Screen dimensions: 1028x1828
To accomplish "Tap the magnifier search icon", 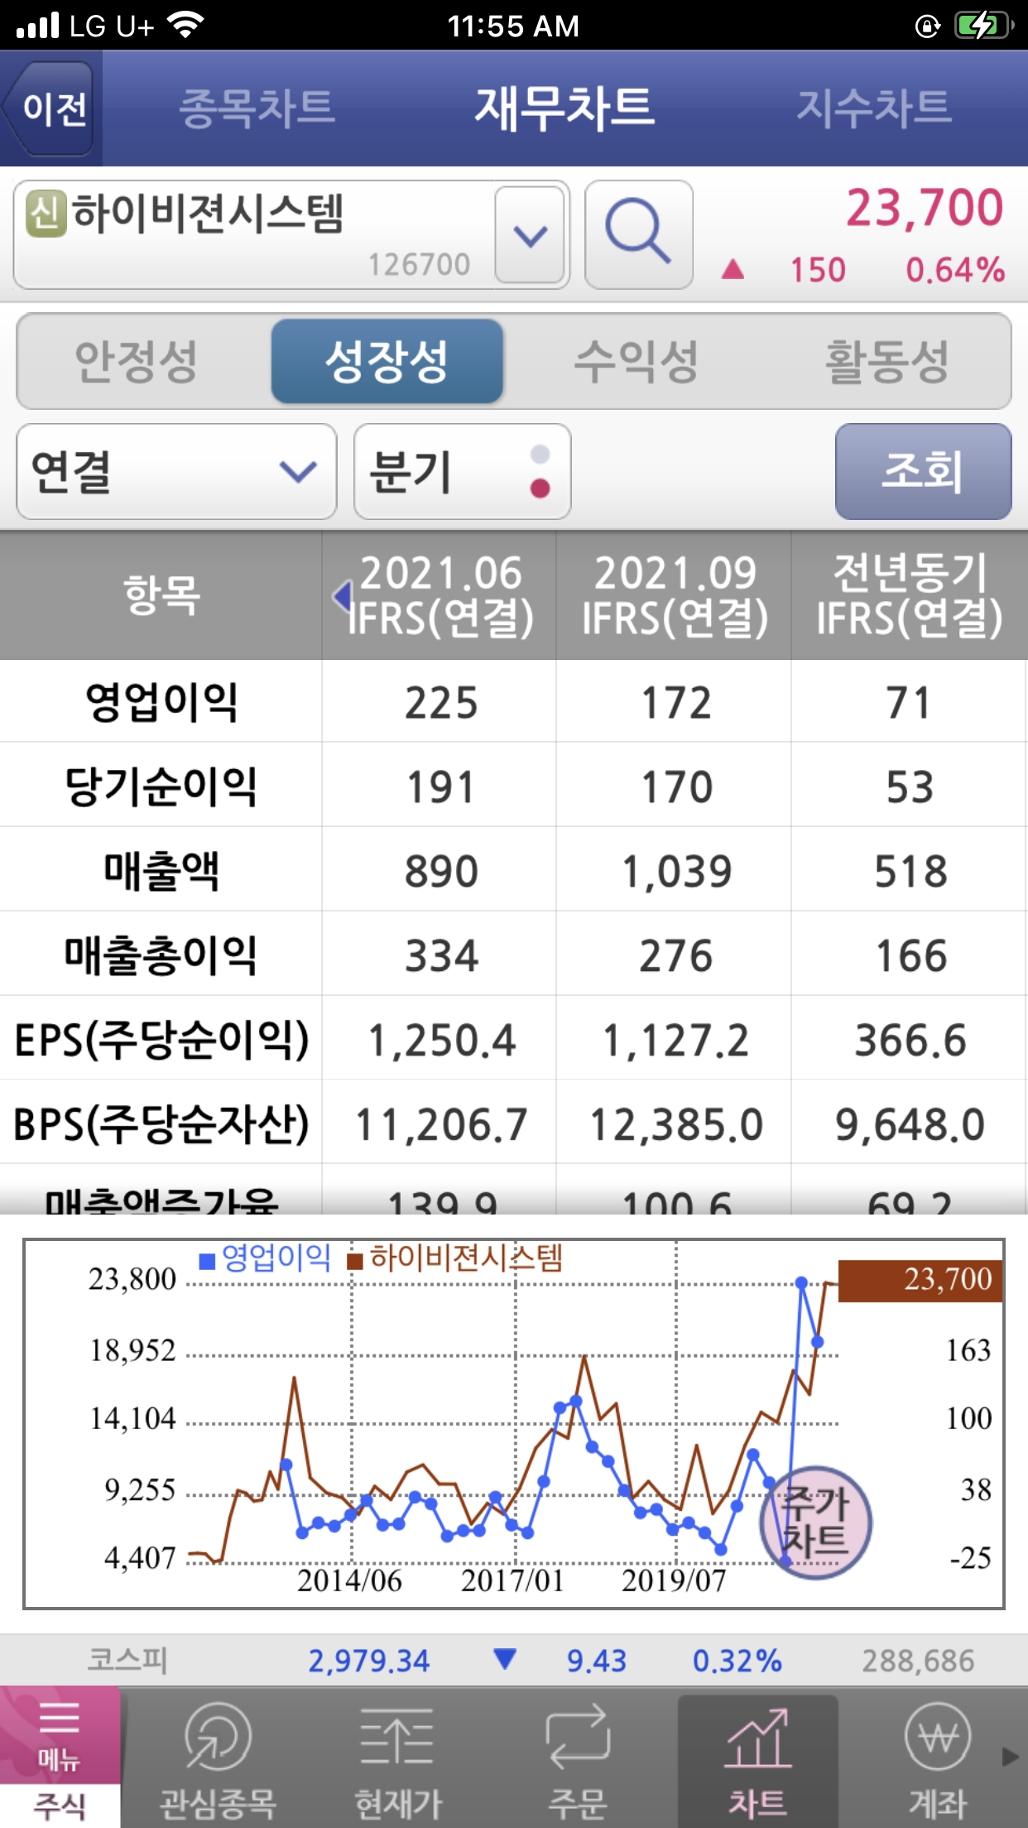I will (638, 235).
